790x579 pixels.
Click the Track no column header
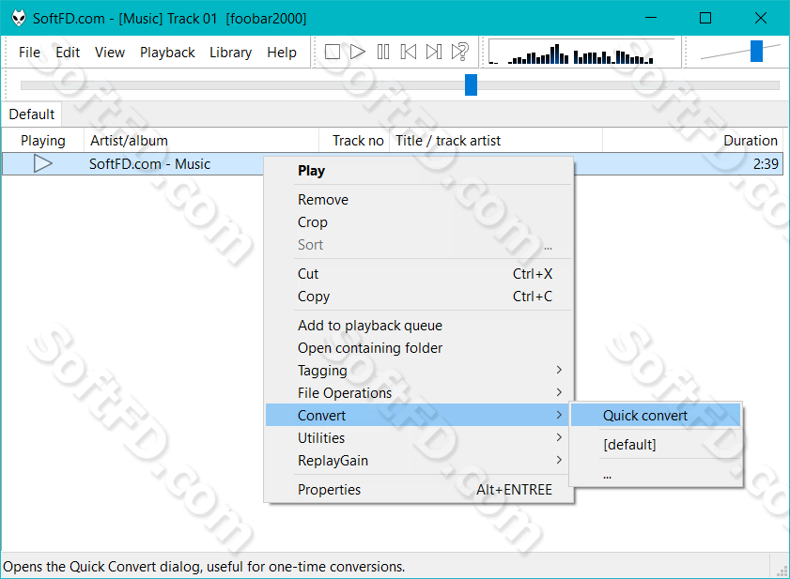[x=355, y=141]
